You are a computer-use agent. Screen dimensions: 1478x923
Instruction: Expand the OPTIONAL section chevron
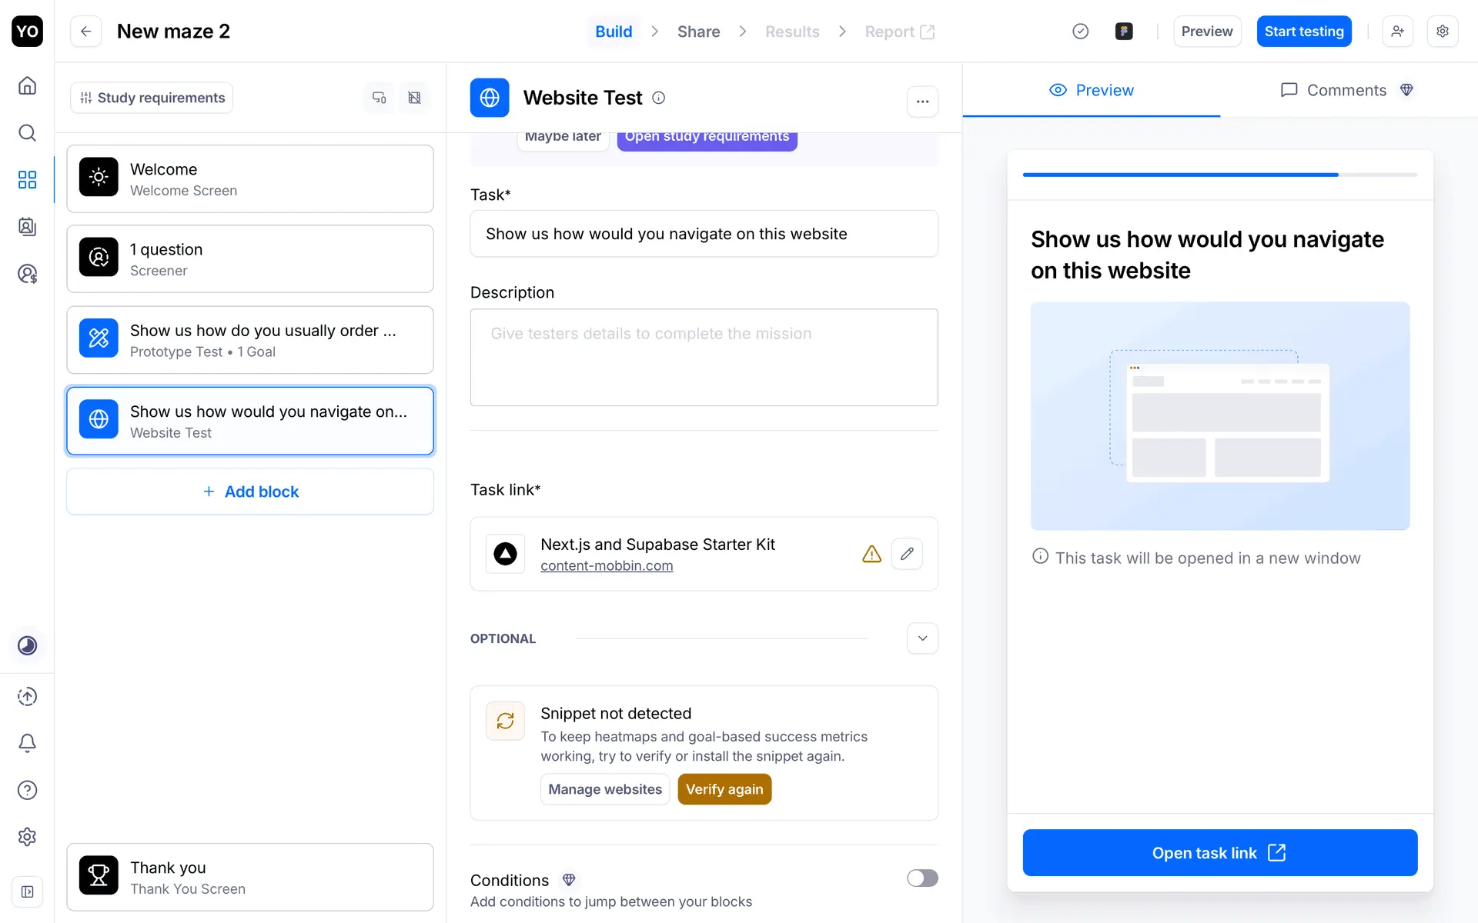pyautogui.click(x=922, y=638)
